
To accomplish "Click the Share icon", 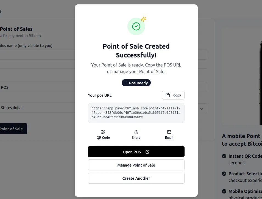I will coord(136,132).
